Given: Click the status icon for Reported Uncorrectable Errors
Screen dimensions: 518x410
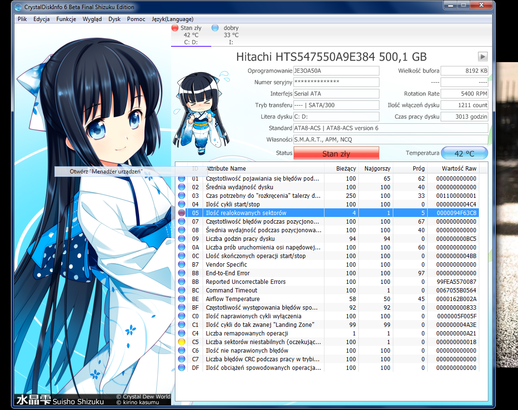Looking at the screenshot, I should tap(182, 281).
